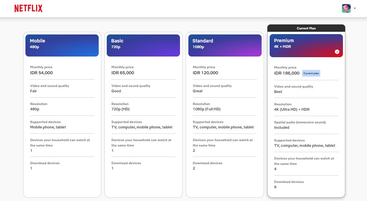367x201 pixels.
Task: Click the black Current Plan banner
Action: pyautogui.click(x=306, y=28)
